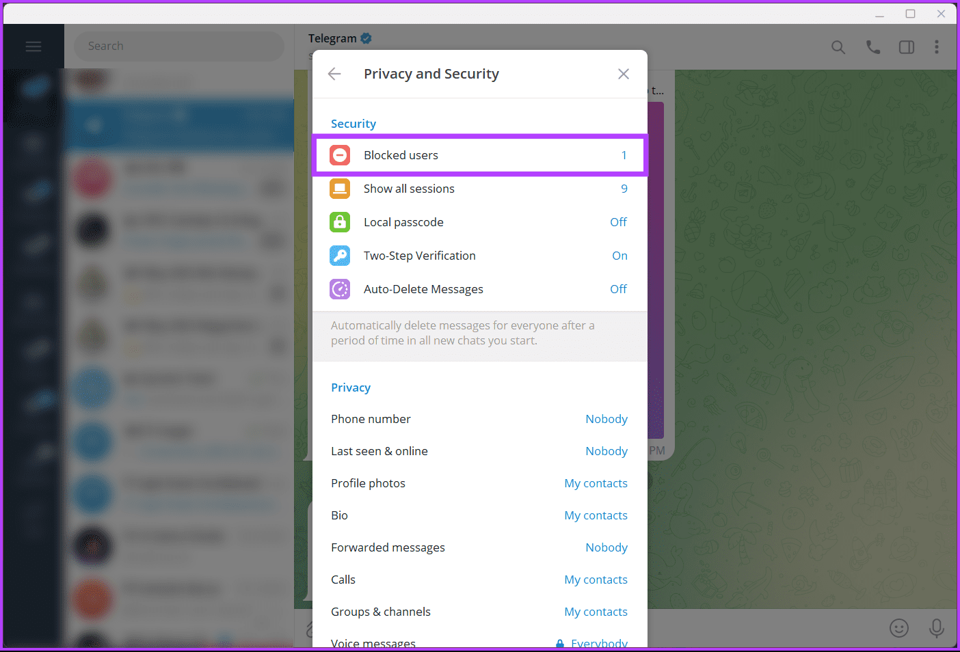Change Last seen & online Nobody value
Image resolution: width=960 pixels, height=652 pixels.
tap(606, 451)
